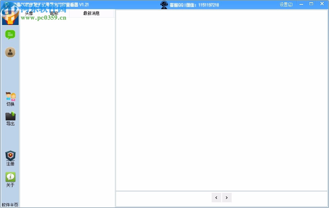Open registration via the 注册 cube icon

click(10, 157)
